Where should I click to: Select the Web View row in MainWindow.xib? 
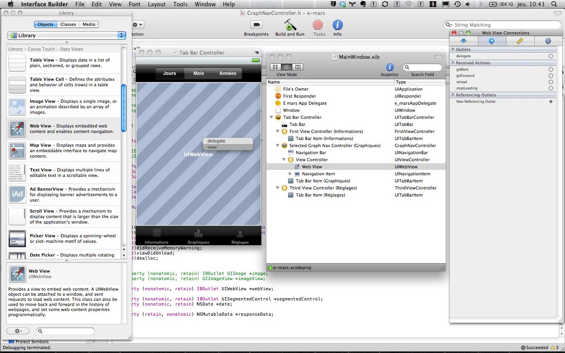[356, 167]
